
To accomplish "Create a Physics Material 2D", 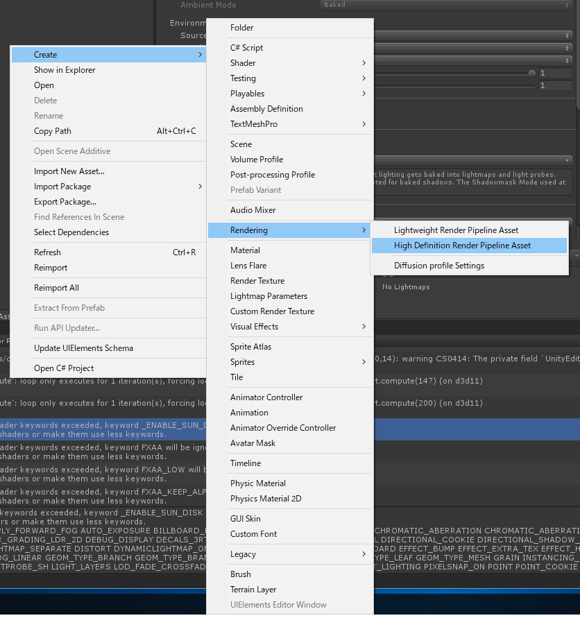I will pyautogui.click(x=290, y=499).
